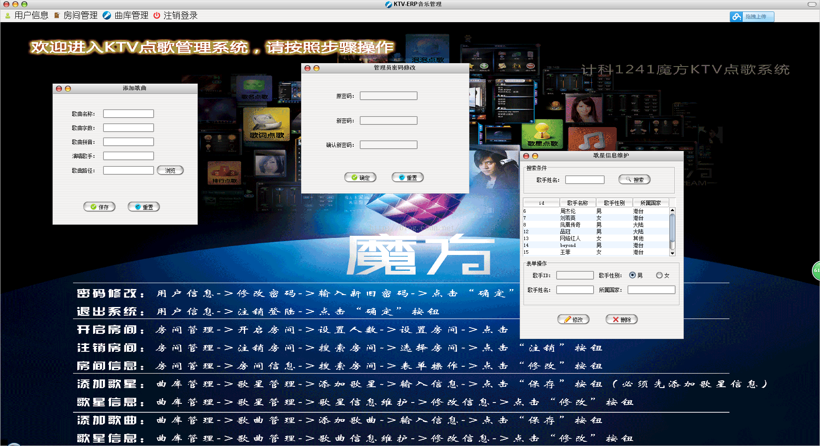The height and width of the screenshot is (446, 820).
Task: Click the 排行点歌 icon tile
Action: [x=224, y=173]
